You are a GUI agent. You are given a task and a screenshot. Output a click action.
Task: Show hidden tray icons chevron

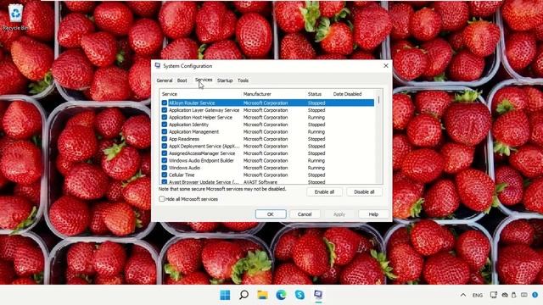(463, 295)
